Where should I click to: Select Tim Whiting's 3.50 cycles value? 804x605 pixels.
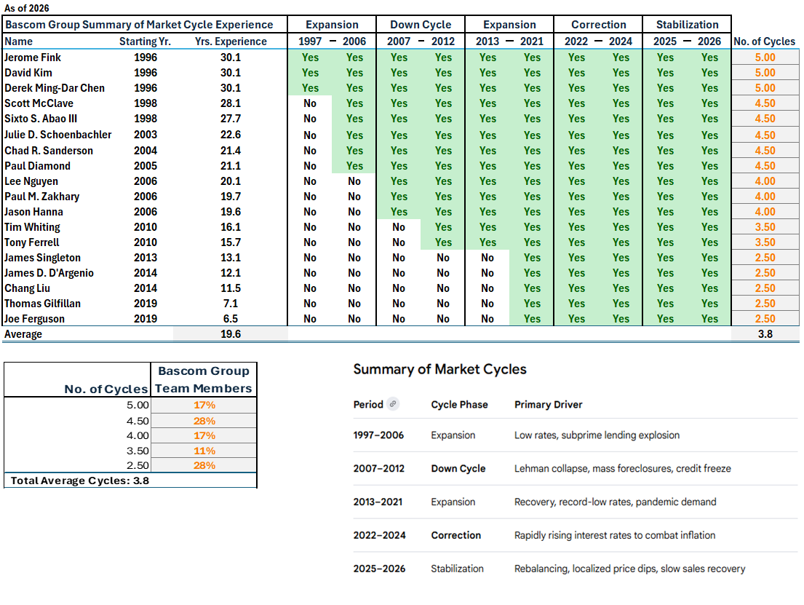[x=764, y=227]
